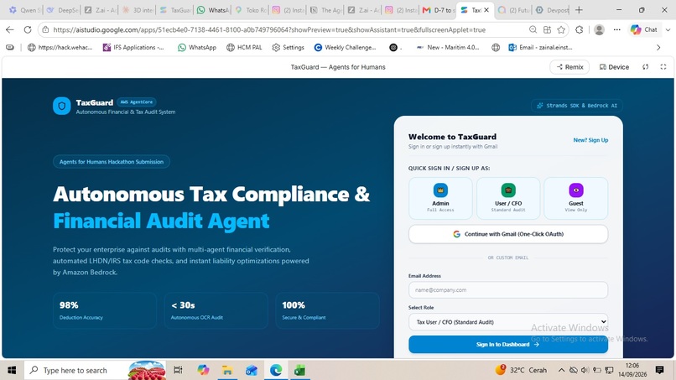Toggle fullscreen applet icon
This screenshot has height=380, width=676.
pyautogui.click(x=663, y=67)
